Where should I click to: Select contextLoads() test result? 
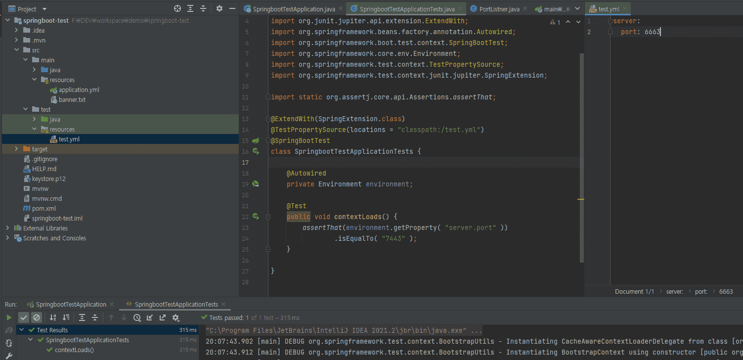click(x=74, y=350)
